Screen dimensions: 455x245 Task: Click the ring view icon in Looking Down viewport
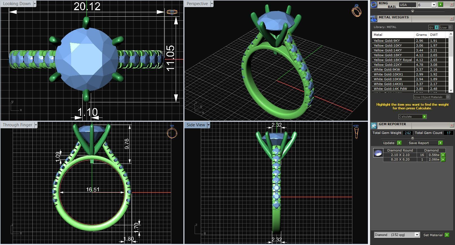172,12
